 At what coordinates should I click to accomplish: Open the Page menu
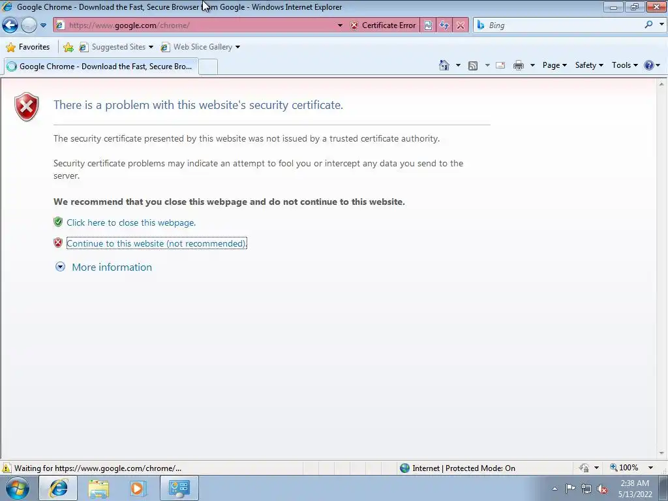pos(554,65)
